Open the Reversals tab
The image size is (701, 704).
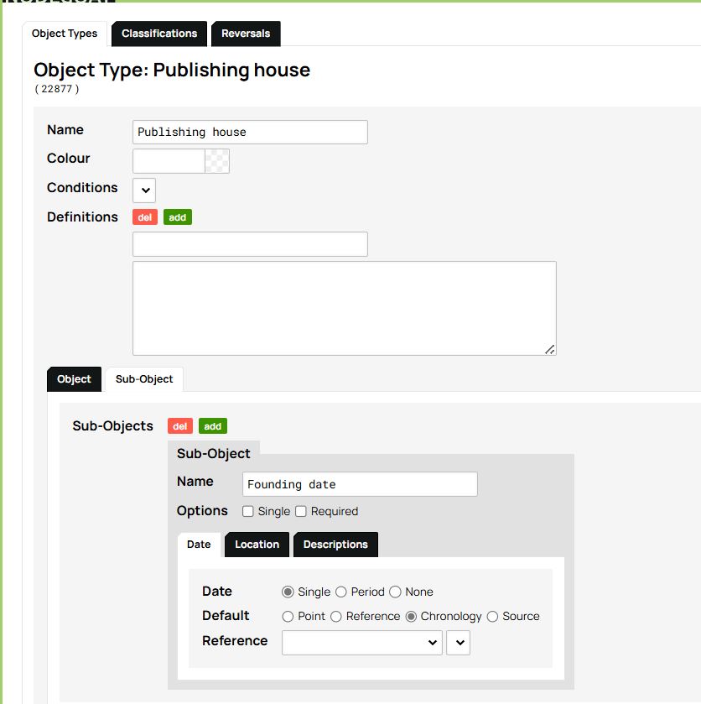tap(247, 34)
